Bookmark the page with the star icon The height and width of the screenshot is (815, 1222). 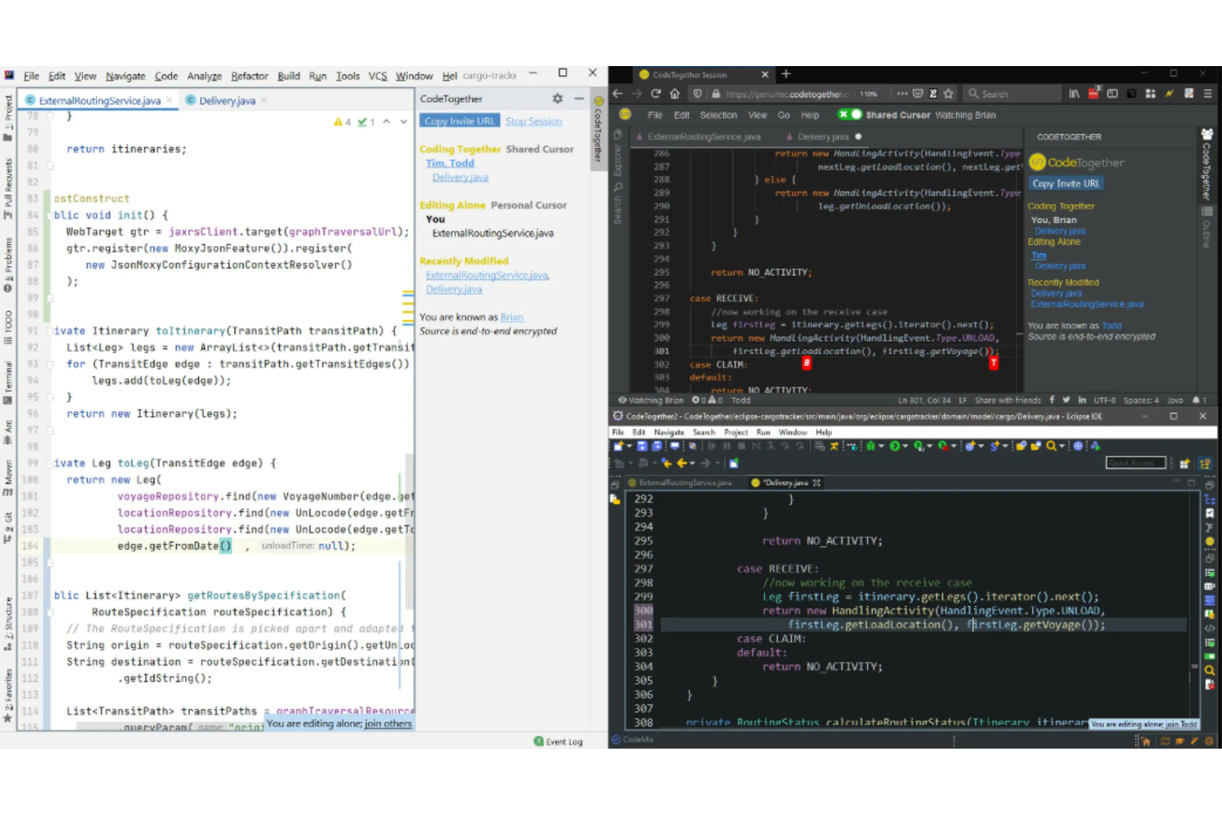pyautogui.click(x=949, y=93)
